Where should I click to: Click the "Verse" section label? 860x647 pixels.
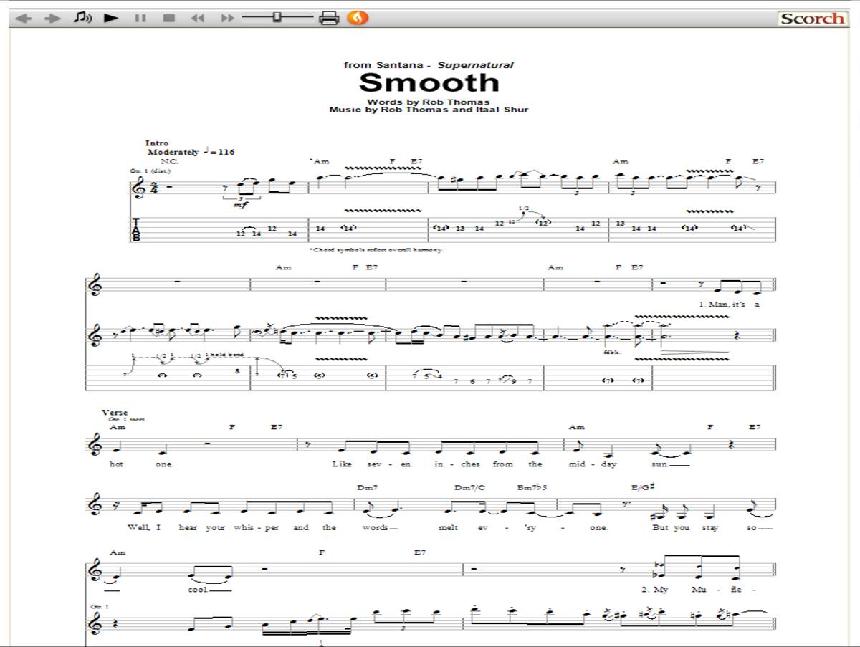point(115,413)
